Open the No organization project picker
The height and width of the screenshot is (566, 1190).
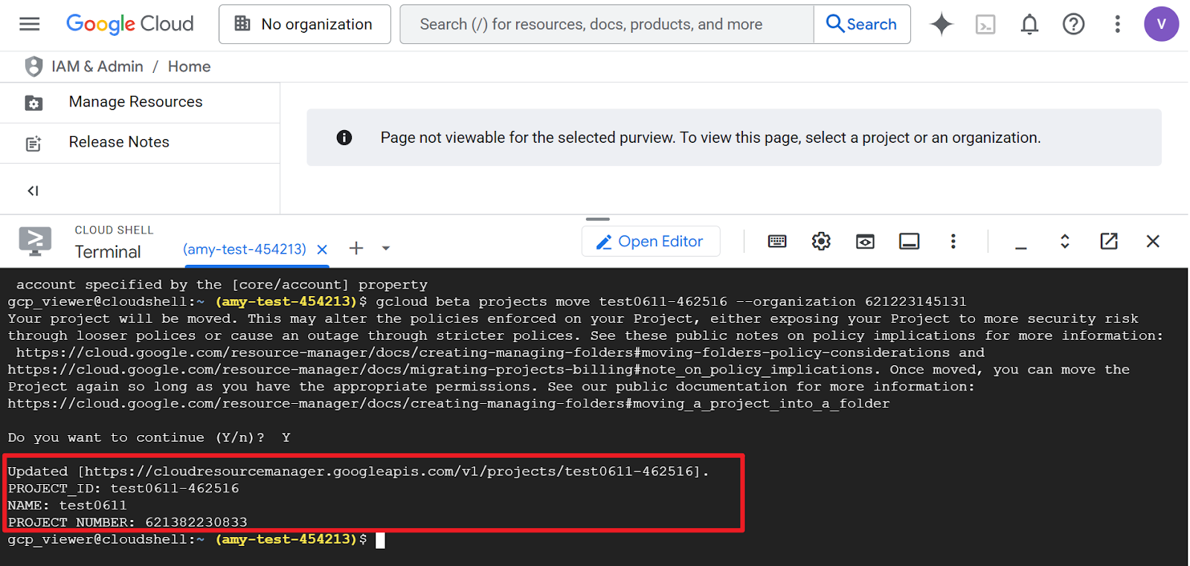coord(305,24)
